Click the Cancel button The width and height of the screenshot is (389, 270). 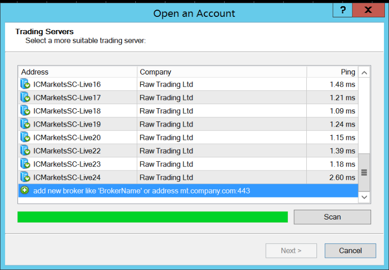[x=350, y=251]
